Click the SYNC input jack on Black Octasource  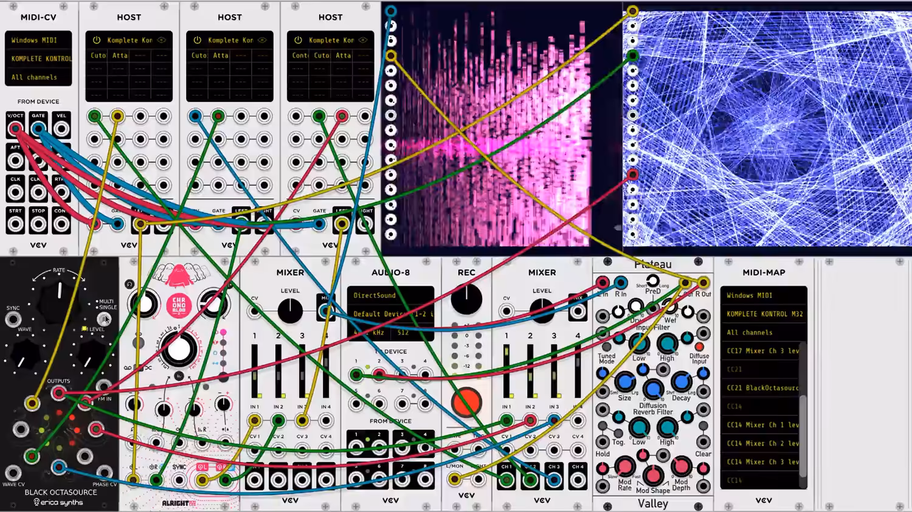tap(13, 319)
